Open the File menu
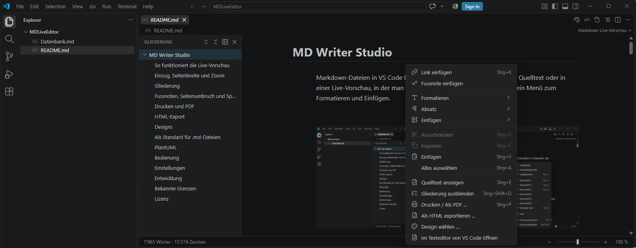This screenshot has width=636, height=248. [x=20, y=6]
